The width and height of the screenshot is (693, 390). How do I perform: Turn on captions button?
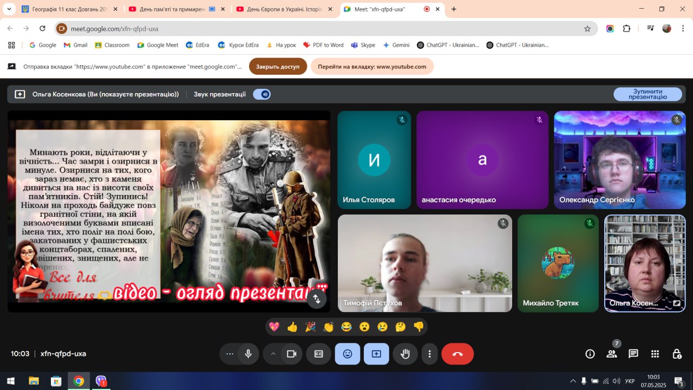319,354
